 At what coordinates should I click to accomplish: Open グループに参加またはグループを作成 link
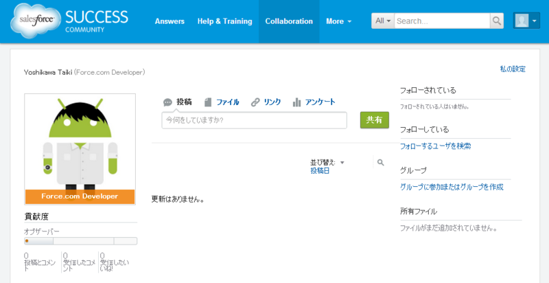point(452,187)
